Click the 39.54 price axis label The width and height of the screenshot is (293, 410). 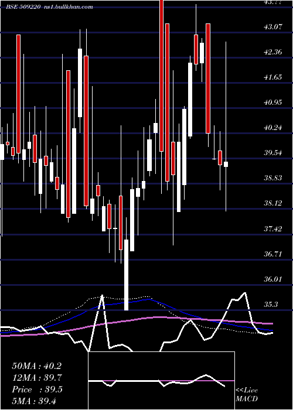(x=273, y=152)
